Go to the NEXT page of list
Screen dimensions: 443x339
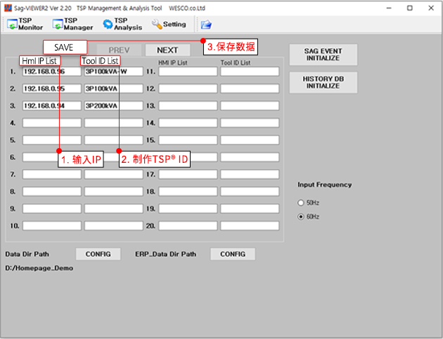(167, 51)
